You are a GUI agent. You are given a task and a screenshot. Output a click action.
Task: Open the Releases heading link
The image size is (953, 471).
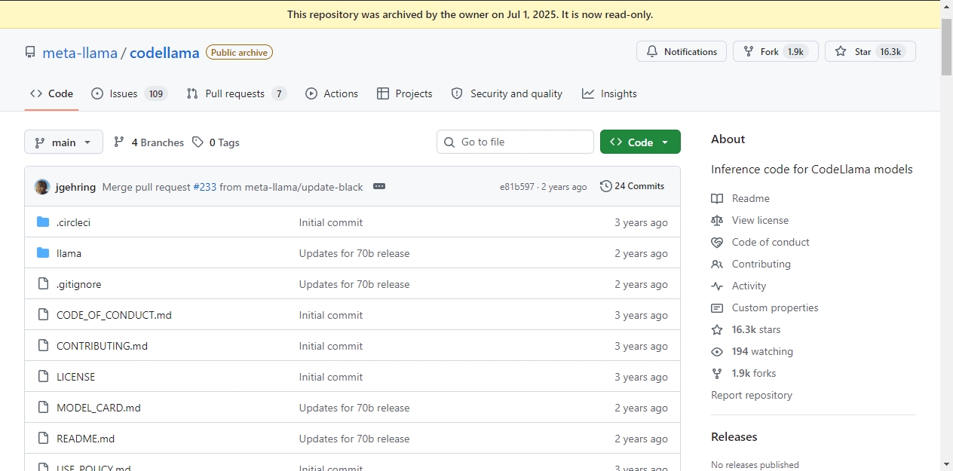734,437
